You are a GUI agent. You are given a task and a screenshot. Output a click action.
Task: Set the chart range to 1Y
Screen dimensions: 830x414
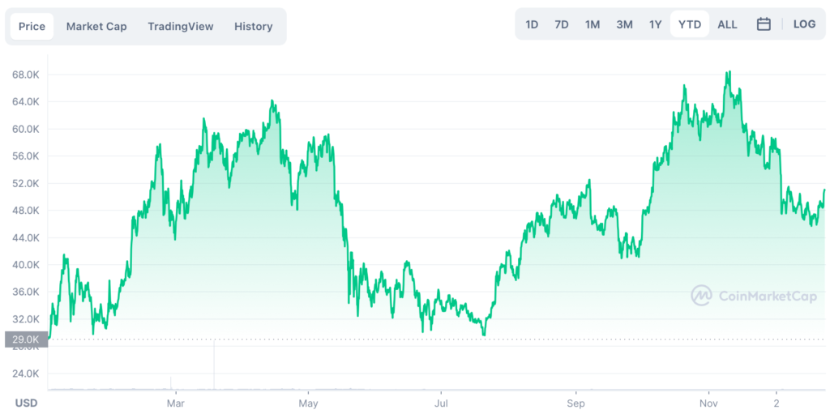656,24
